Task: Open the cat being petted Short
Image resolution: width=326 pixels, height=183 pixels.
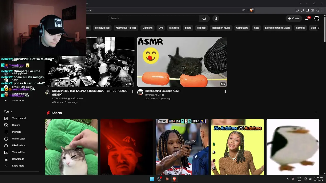Action: 71,147
